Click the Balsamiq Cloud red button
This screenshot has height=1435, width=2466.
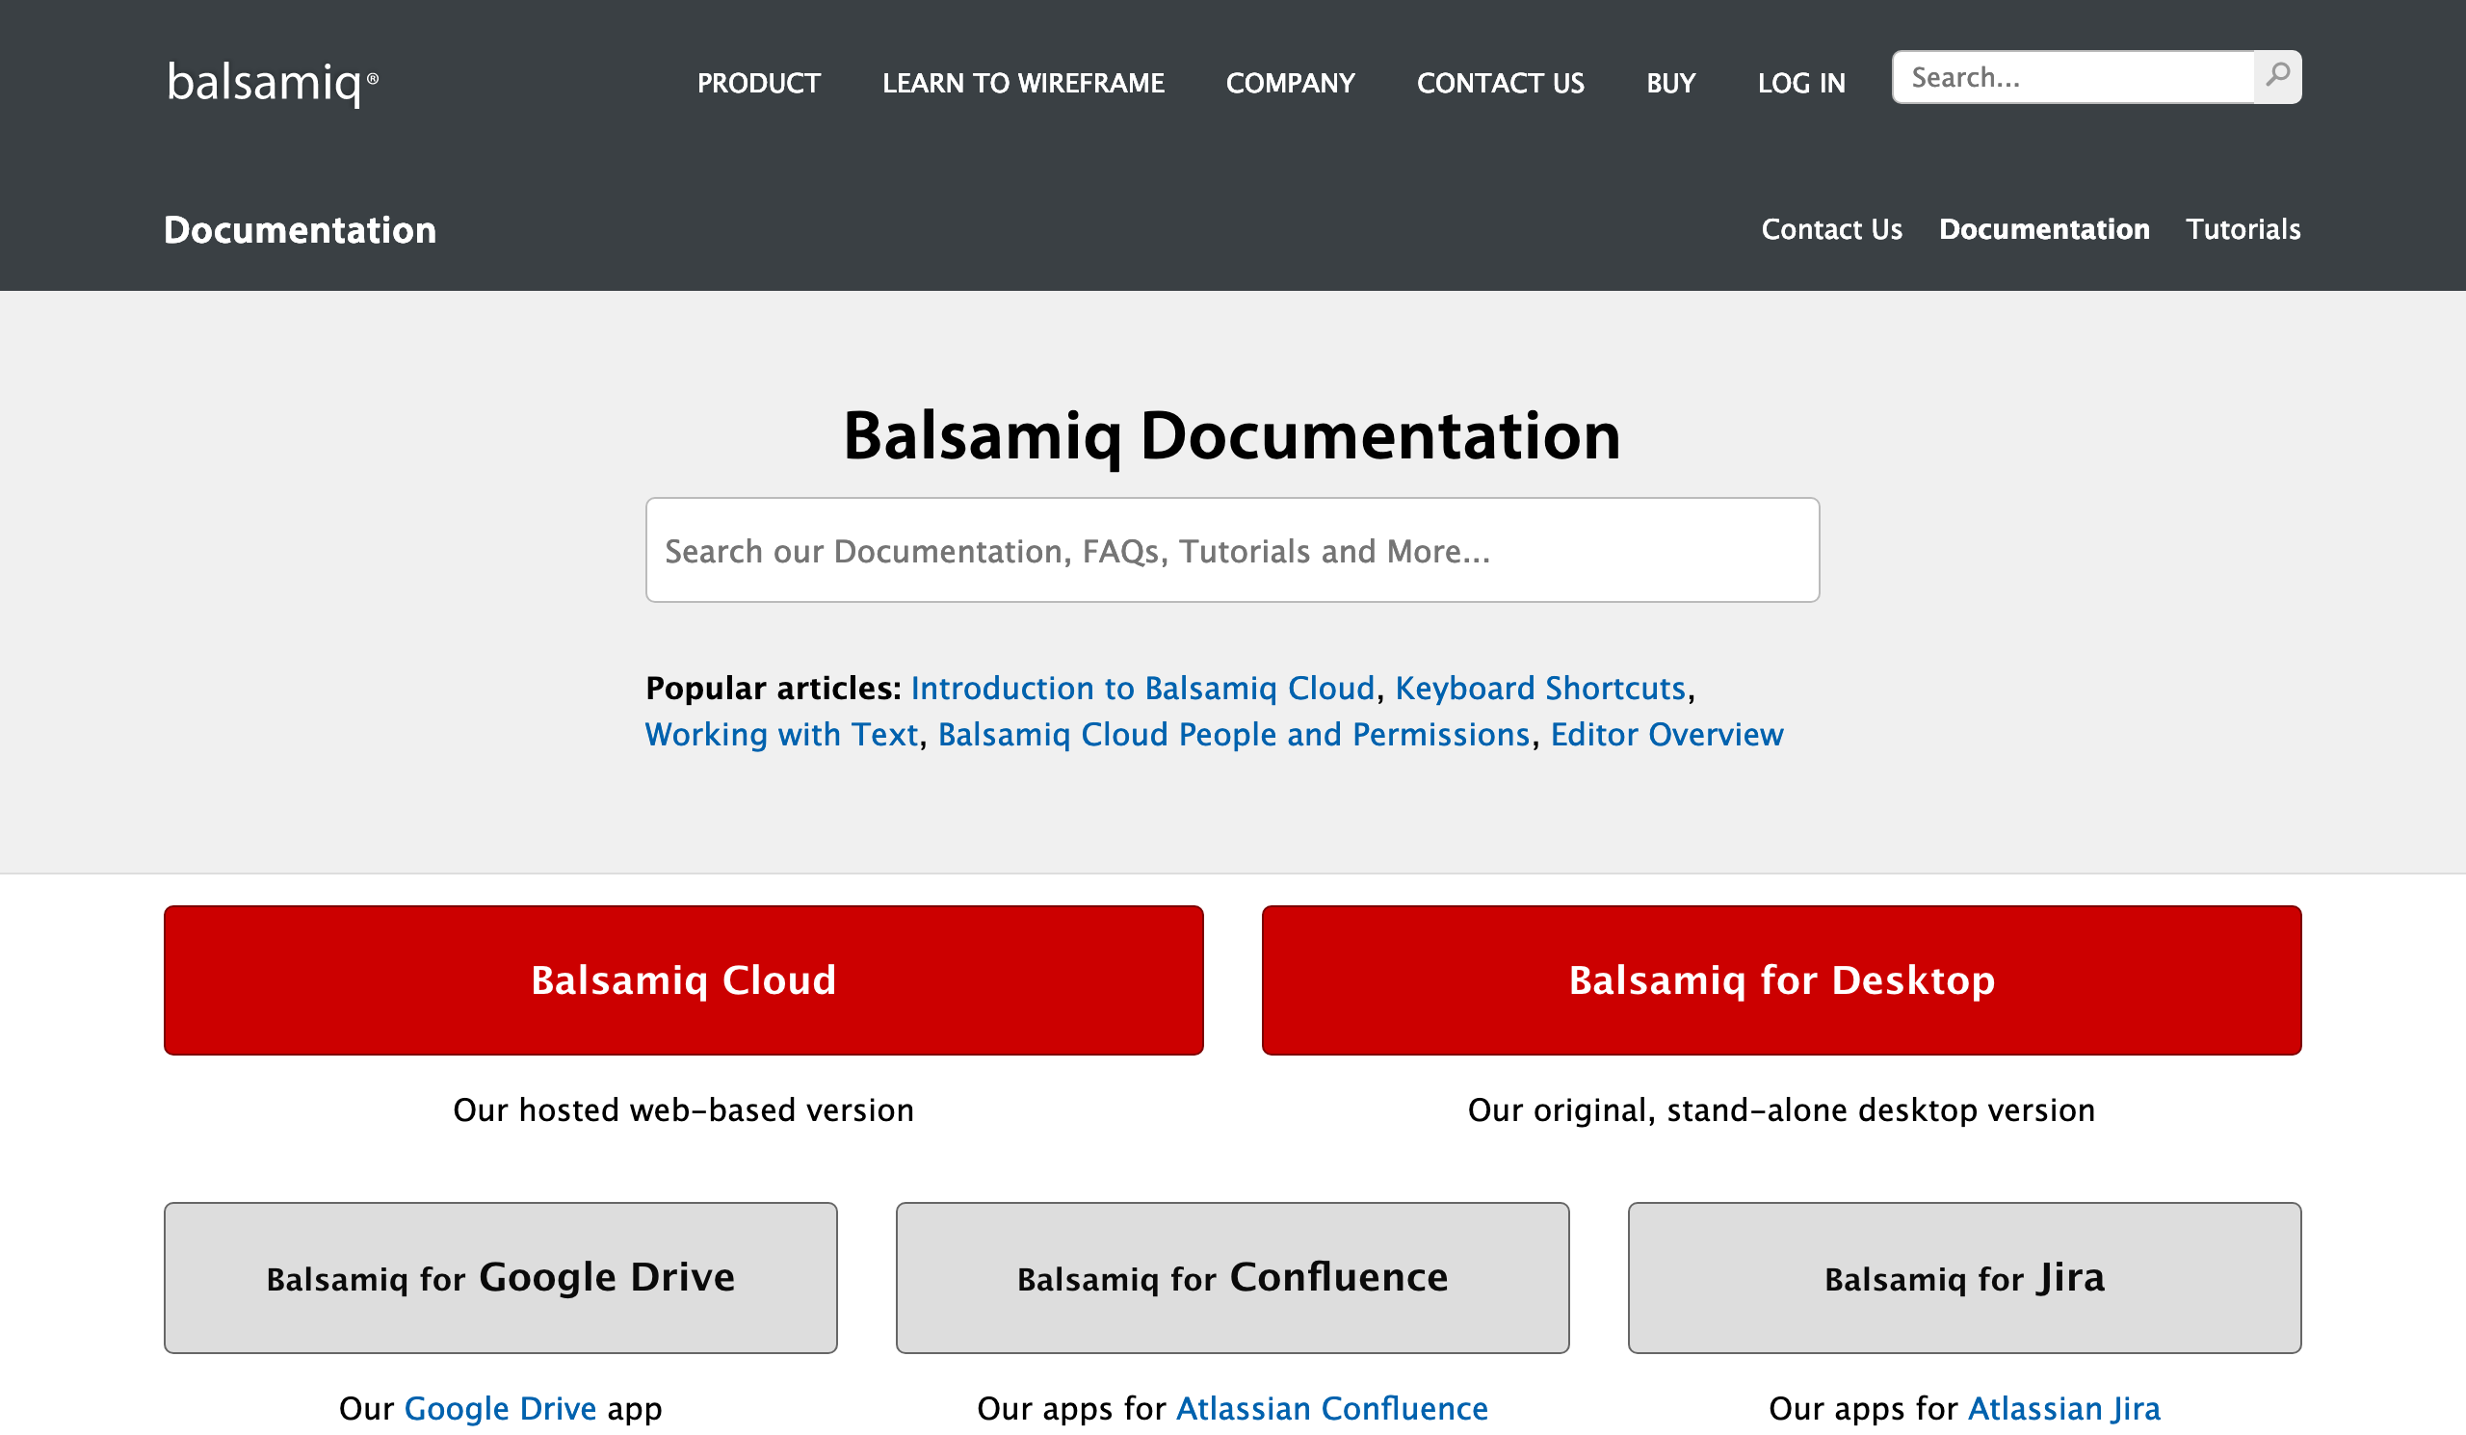683,980
